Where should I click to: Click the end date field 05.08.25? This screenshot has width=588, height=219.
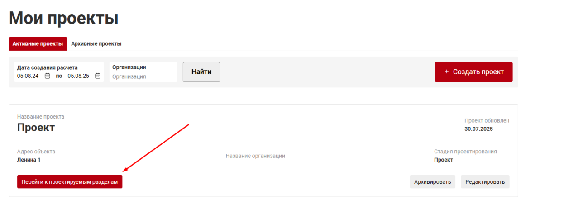78,76
